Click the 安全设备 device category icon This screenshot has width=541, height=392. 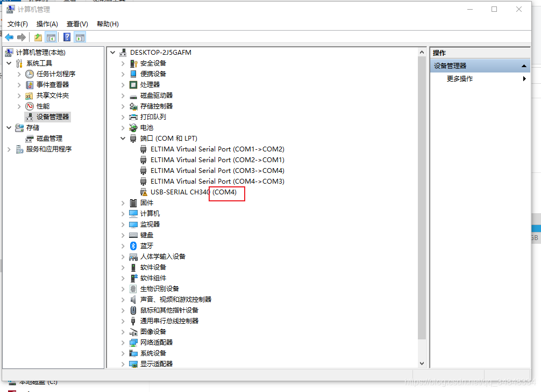tap(133, 63)
